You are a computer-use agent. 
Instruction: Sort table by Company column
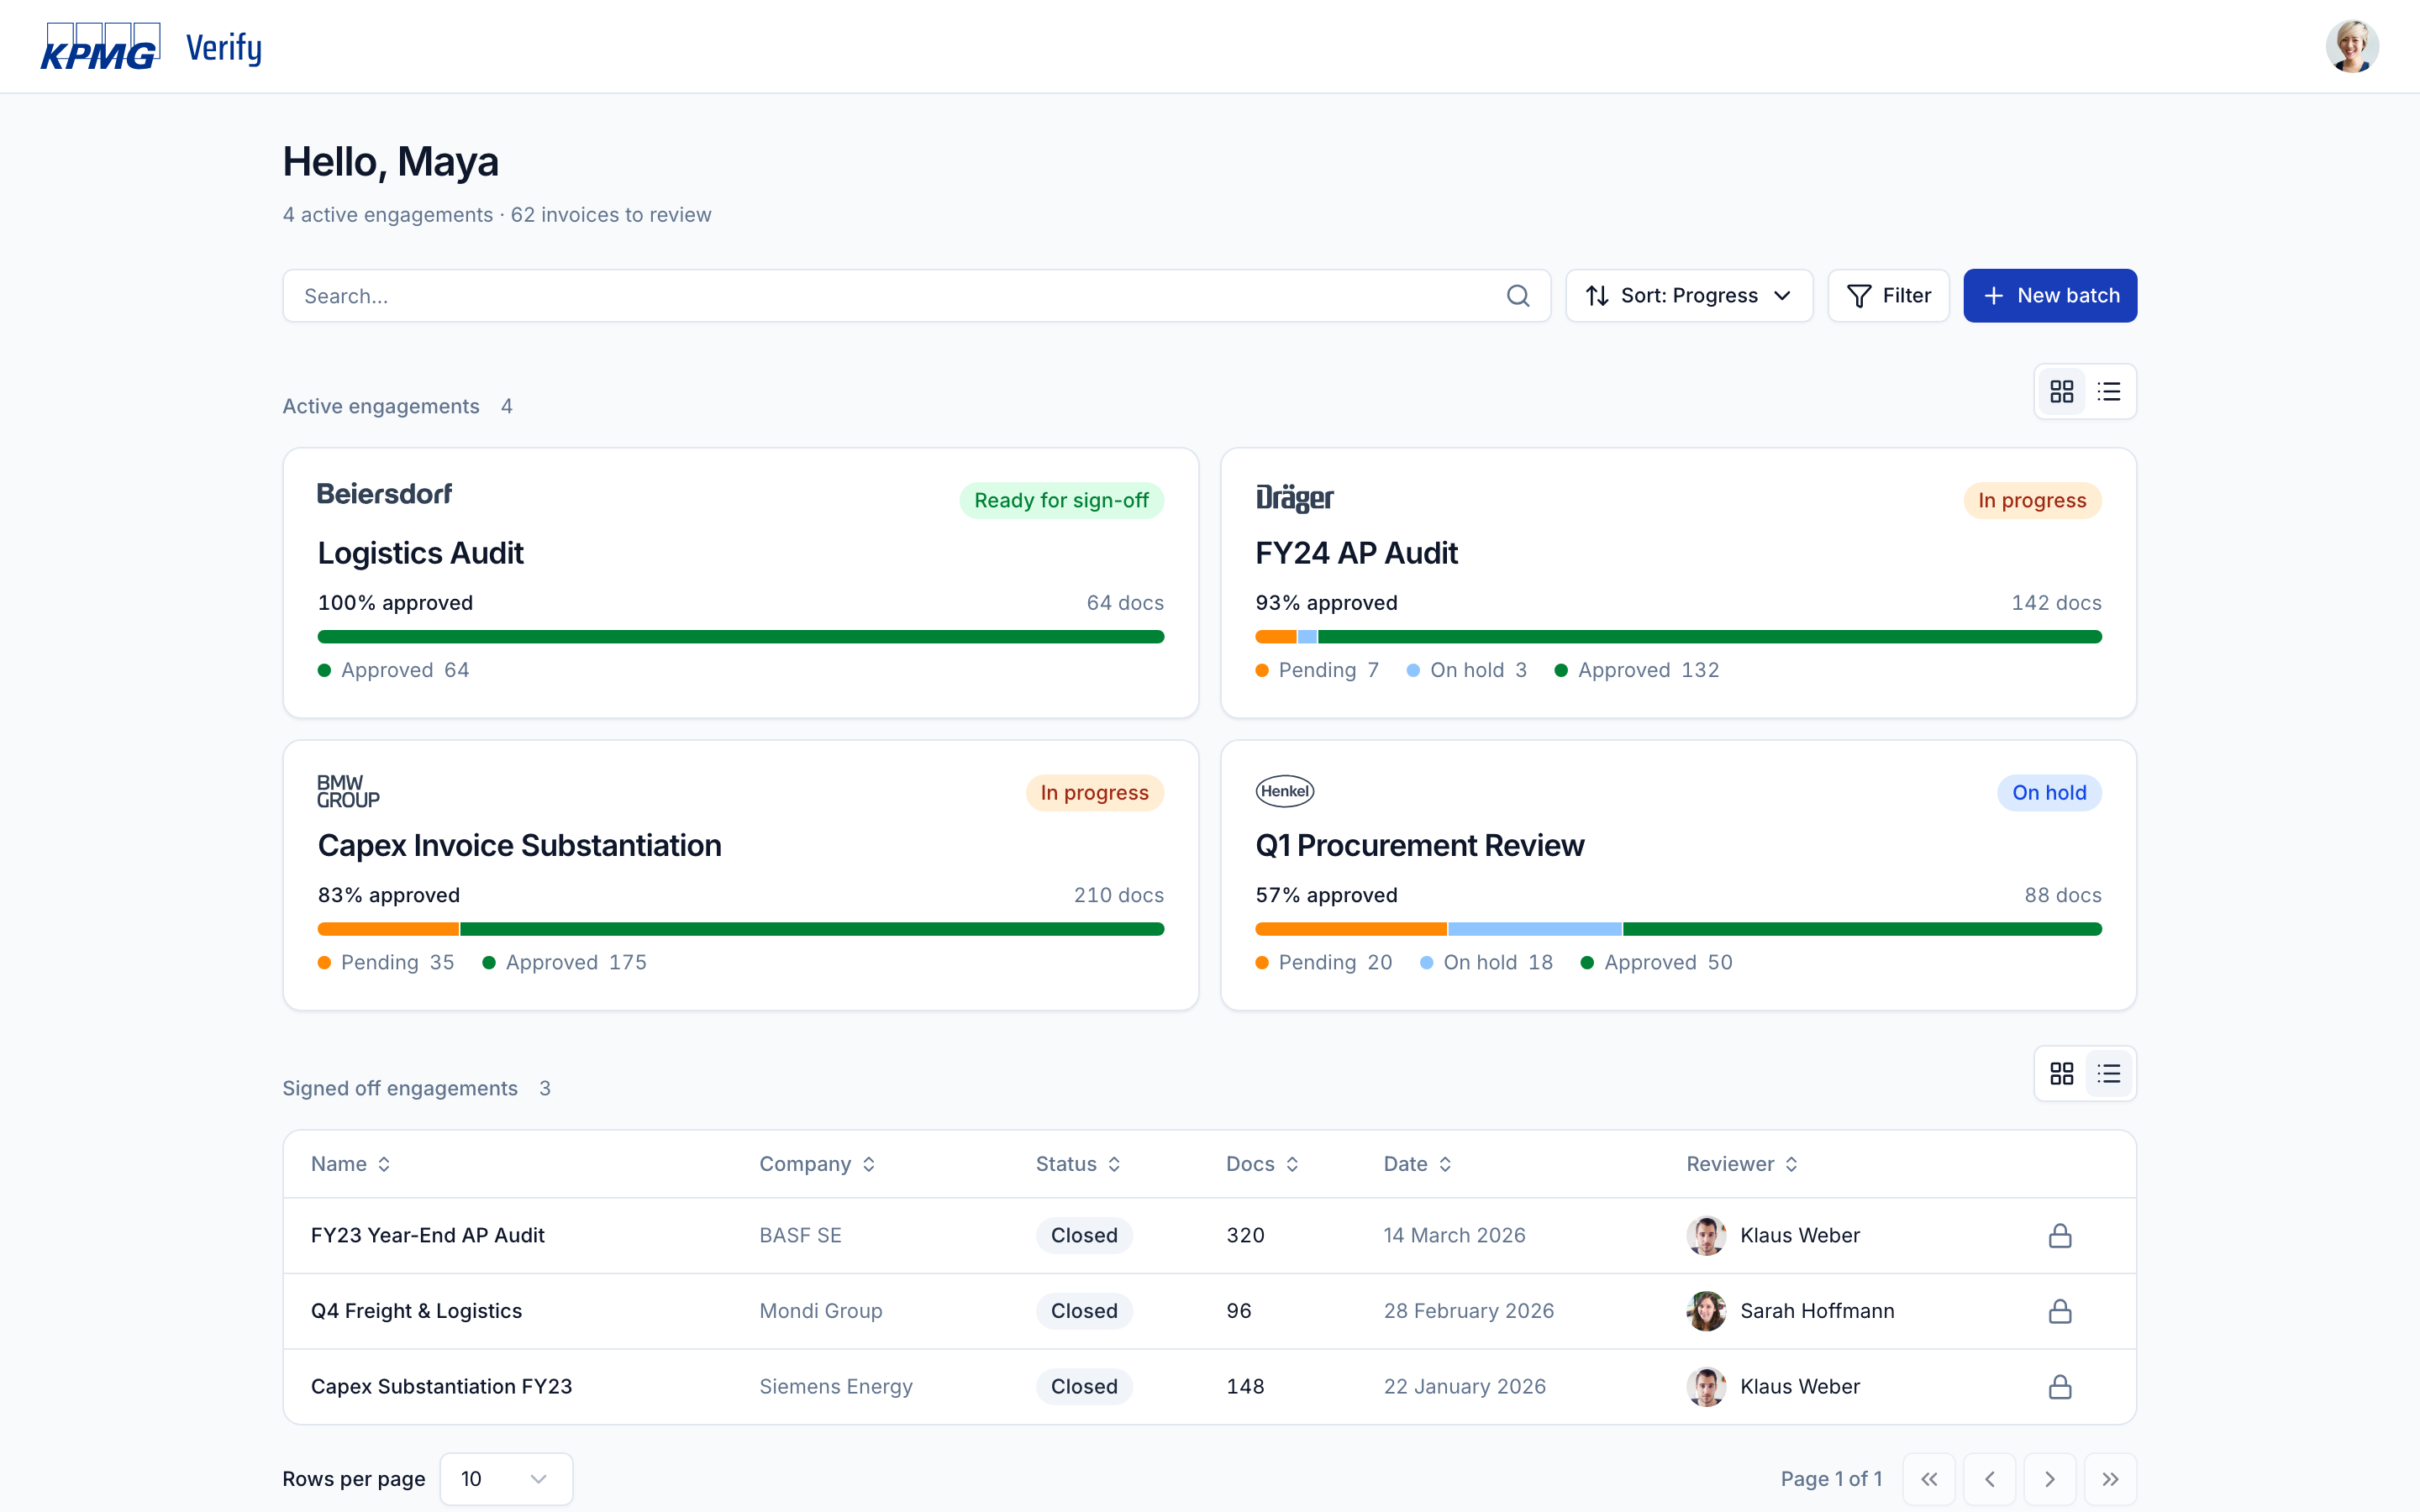tap(817, 1164)
